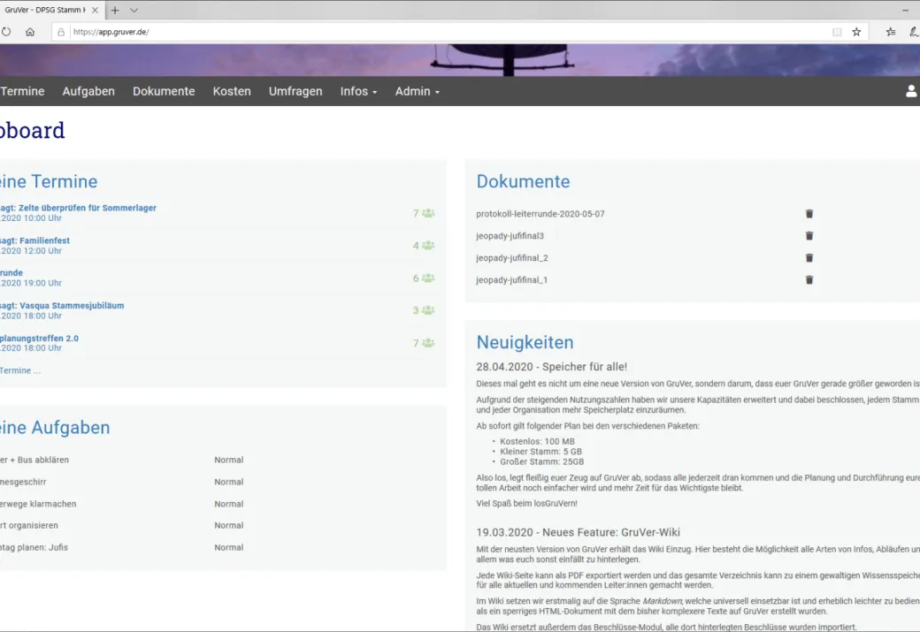This screenshot has width=920, height=632.
Task: Go to Aufgaben in the navigation bar
Action: 88,91
